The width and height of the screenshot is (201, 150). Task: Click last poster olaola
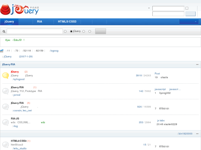click(164, 77)
